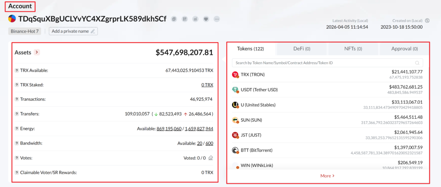Select TRX token value $21,441,107.77
Image resolution: width=441 pixels, height=187 pixels.
(407, 72)
